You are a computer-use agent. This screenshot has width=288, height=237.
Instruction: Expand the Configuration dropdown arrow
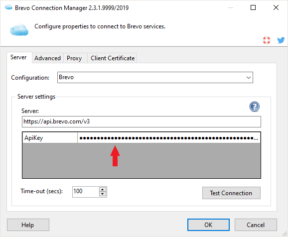pyautogui.click(x=248, y=78)
